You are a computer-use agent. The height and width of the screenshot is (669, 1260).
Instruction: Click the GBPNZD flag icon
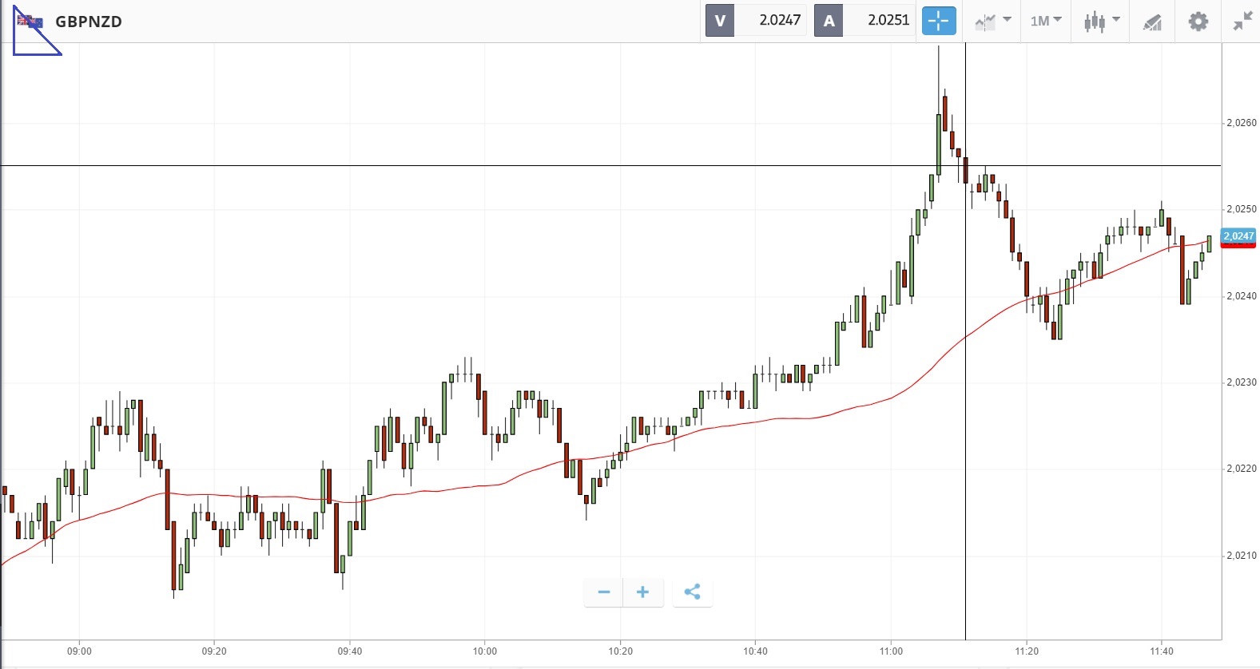30,22
